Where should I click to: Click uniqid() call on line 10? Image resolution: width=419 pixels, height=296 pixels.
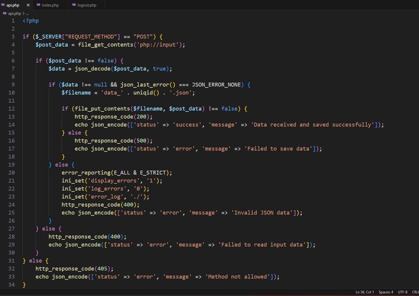pyautogui.click(x=146, y=93)
